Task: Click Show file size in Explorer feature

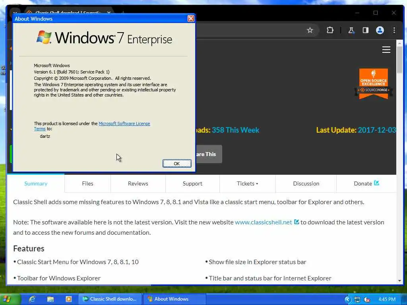Action: [258, 262]
